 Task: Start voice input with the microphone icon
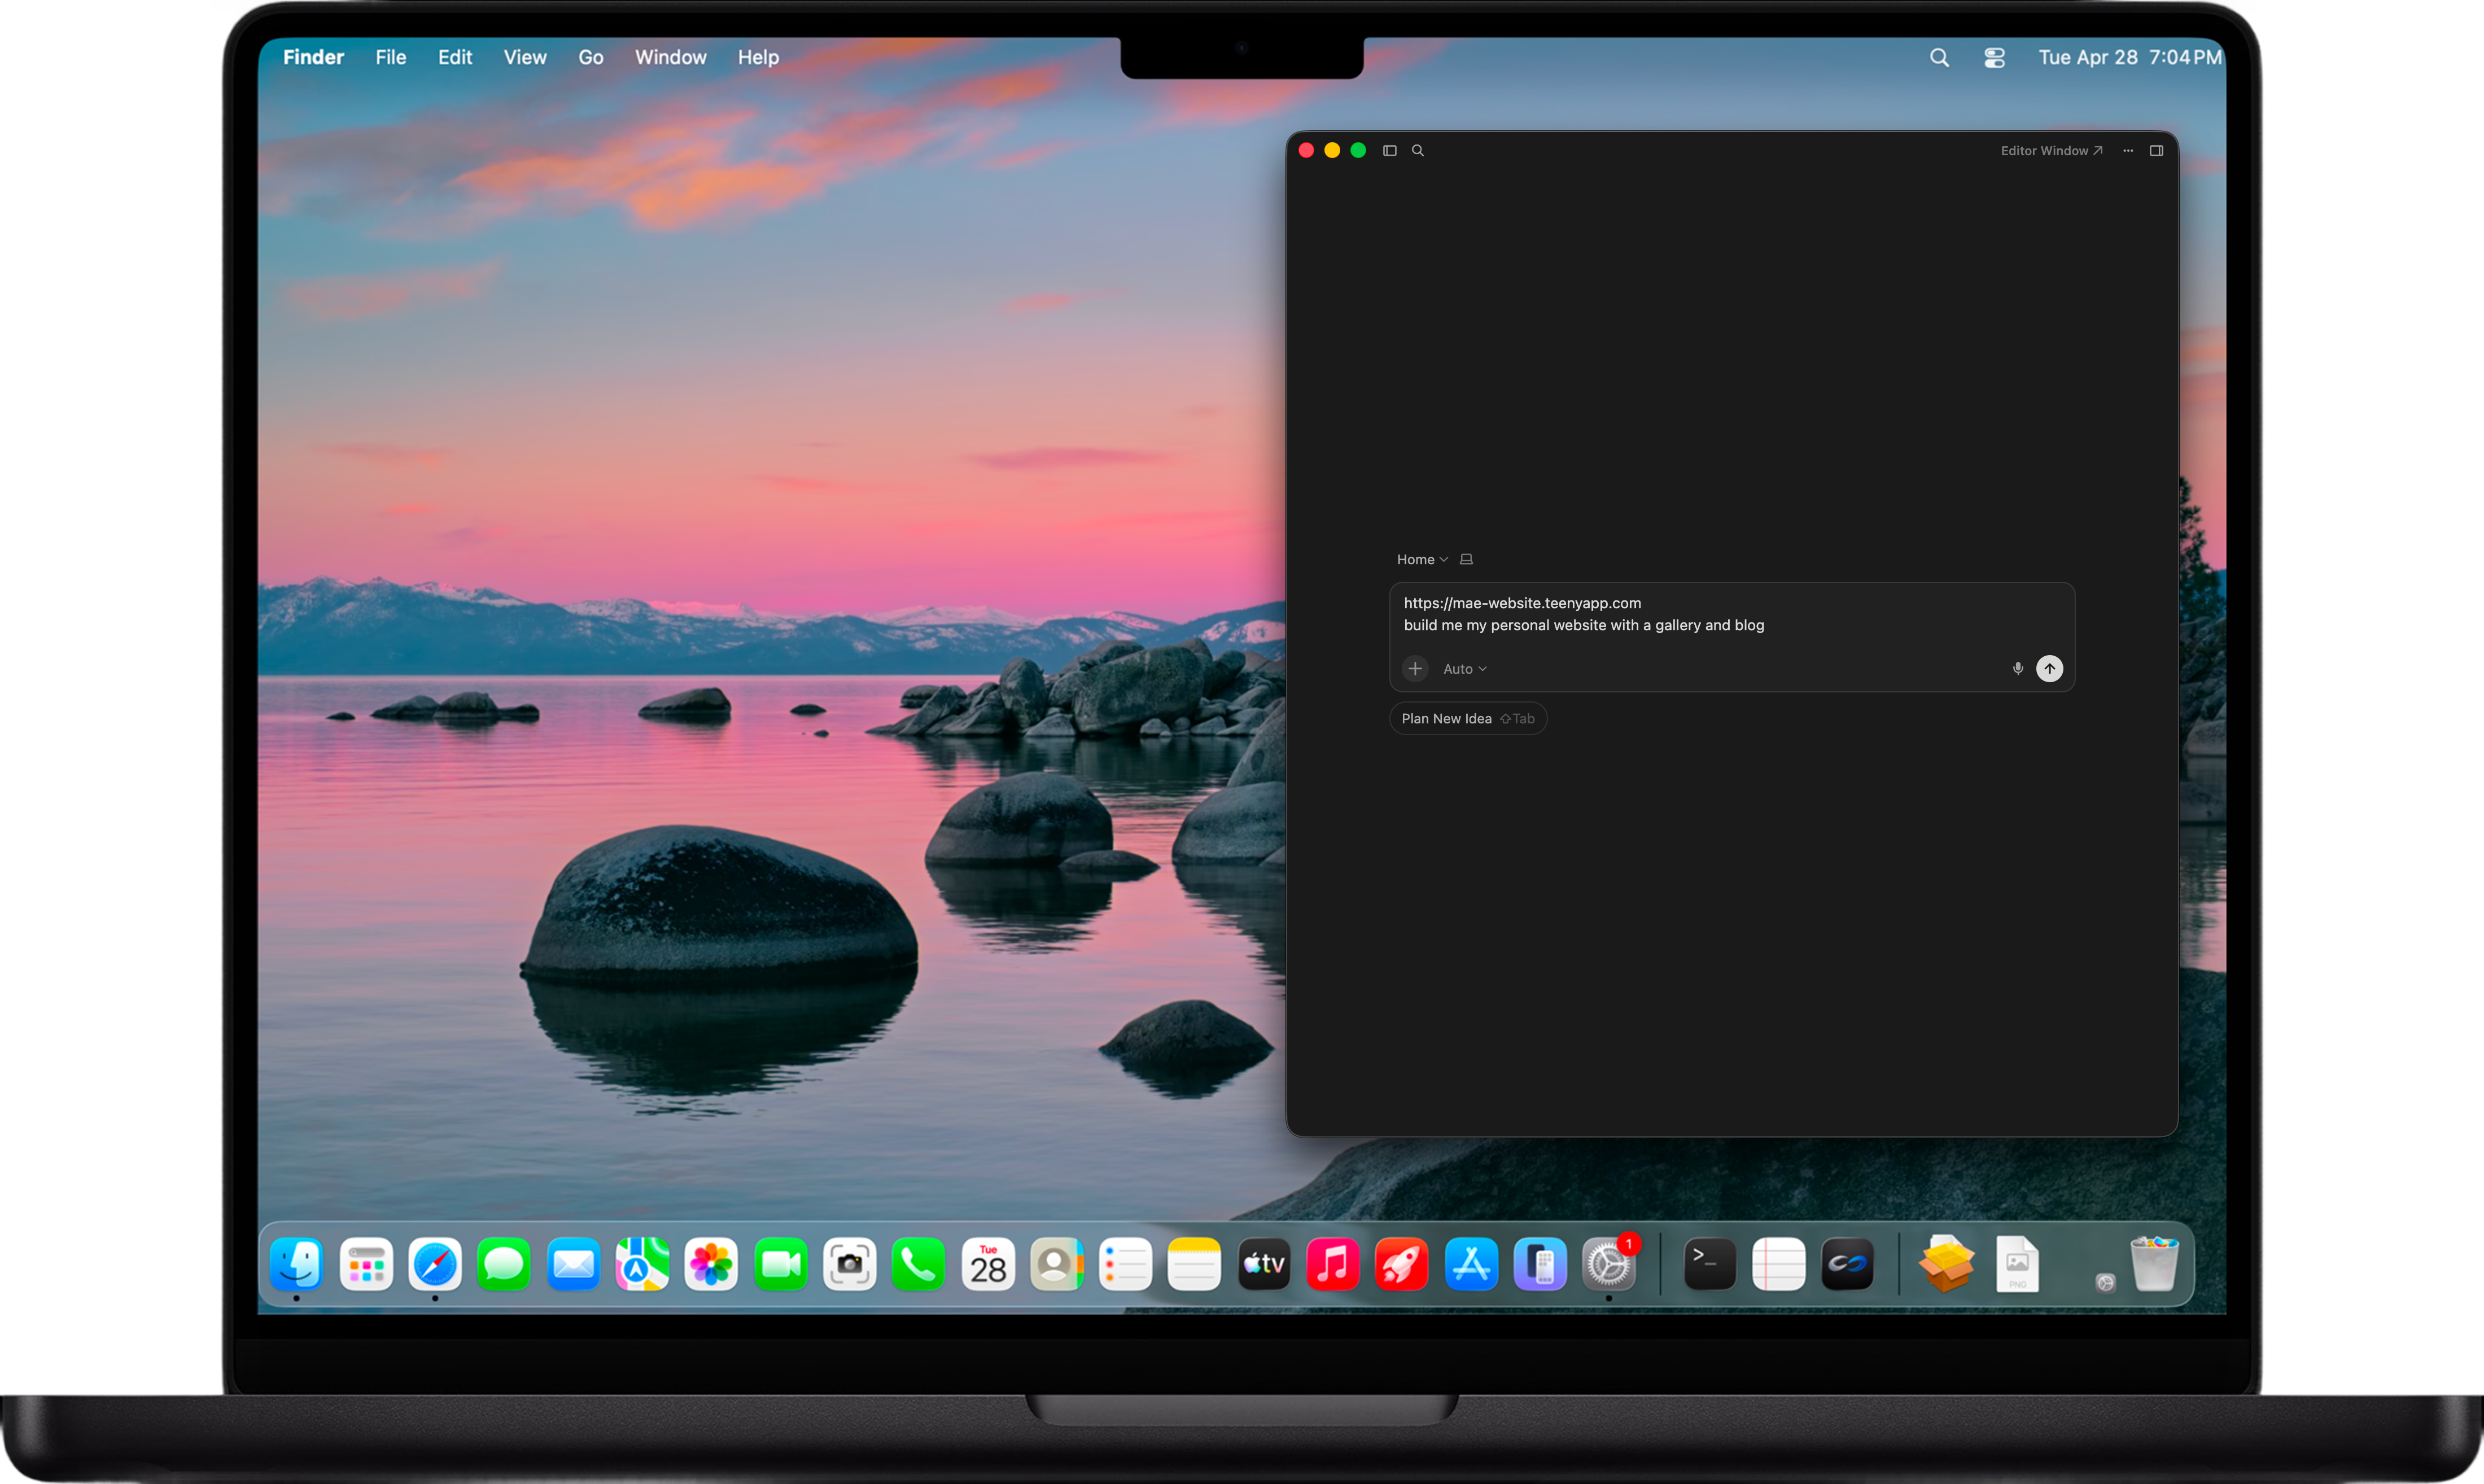pos(2018,669)
